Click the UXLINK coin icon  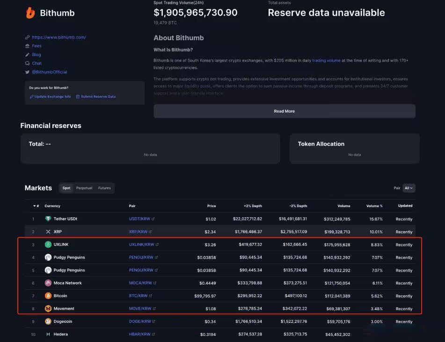pyautogui.click(x=48, y=244)
